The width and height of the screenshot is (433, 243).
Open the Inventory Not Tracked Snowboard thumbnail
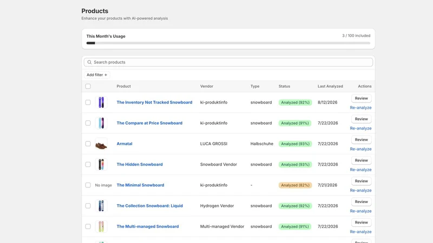pos(101,102)
